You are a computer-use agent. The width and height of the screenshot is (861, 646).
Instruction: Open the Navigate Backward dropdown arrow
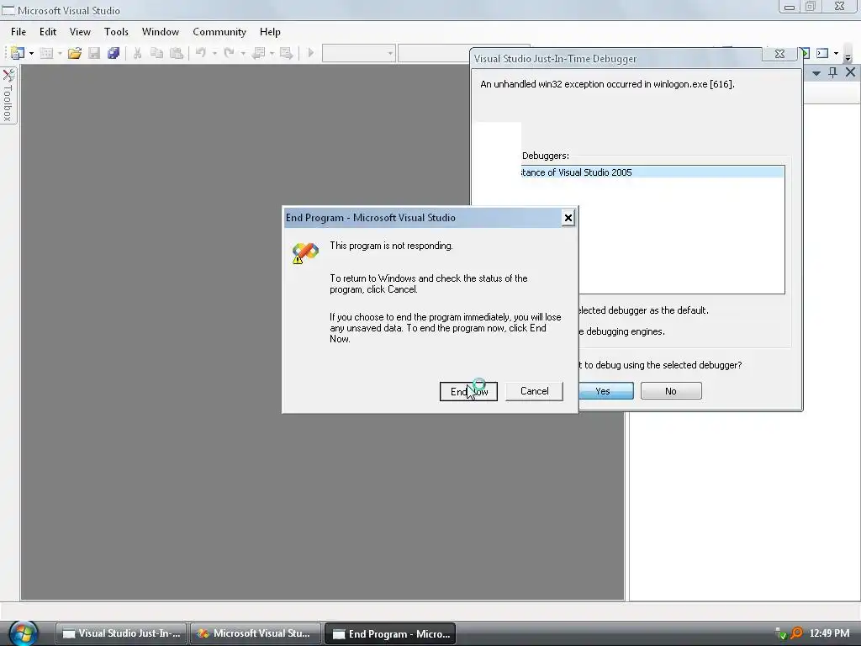pos(272,53)
